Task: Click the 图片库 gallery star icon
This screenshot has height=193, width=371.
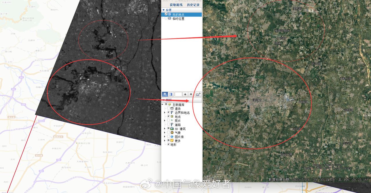Action: [172, 137]
